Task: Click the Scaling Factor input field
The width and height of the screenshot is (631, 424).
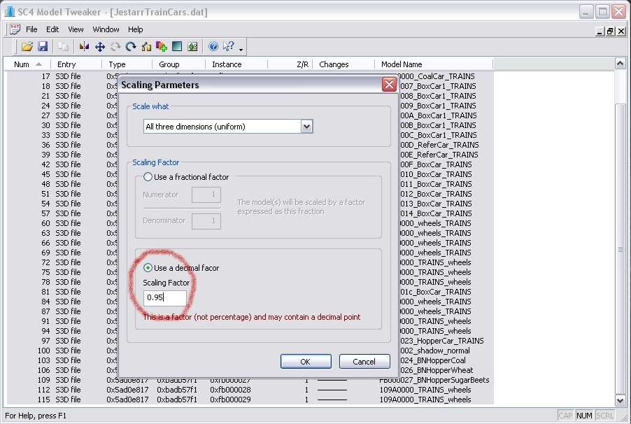Action: pyautogui.click(x=165, y=298)
